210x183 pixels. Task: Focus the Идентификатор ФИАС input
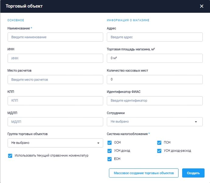[x=155, y=100]
